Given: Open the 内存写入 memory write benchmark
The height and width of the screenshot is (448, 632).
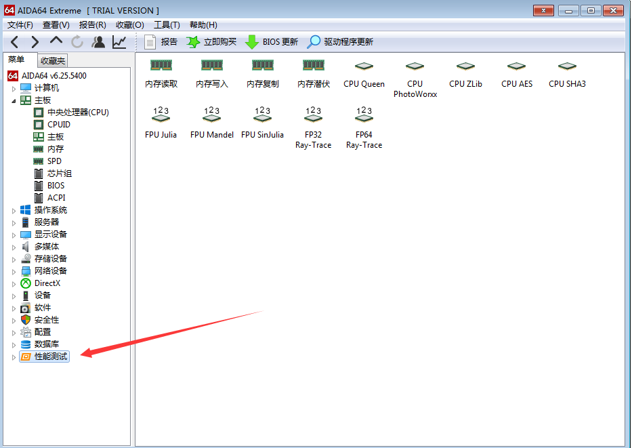Looking at the screenshot, I should 212,74.
